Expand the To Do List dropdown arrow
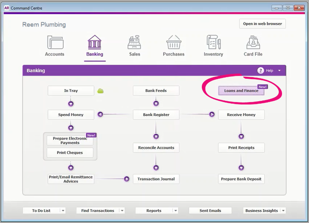This screenshot has height=223, width=309. point(62,211)
